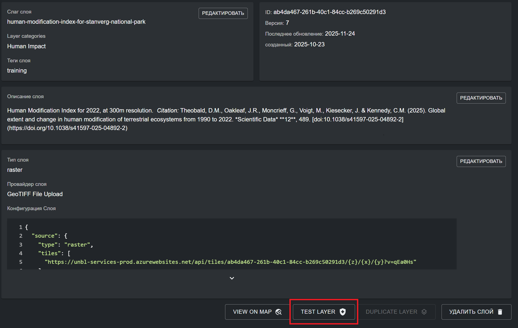Click the "training" layer tag
This screenshot has height=328, width=518.
coord(17,71)
